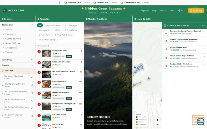The height and width of the screenshot is (129, 207).
Task: Click Boquete Coffee & Flowers Festival event icon
Action: [166, 33]
